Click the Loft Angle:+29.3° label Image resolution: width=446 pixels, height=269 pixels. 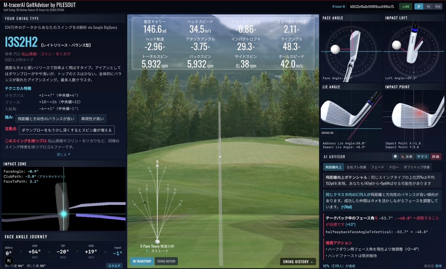tap(401, 78)
